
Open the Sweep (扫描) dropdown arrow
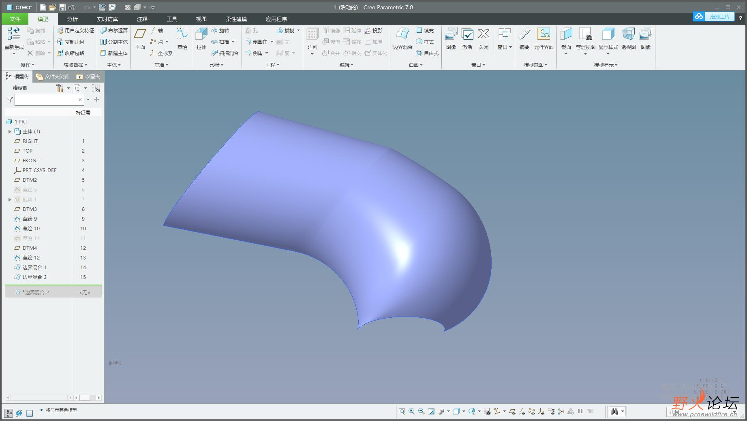pyautogui.click(x=233, y=42)
